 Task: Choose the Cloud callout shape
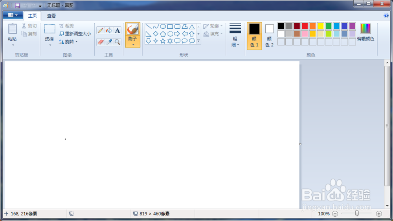[192, 41]
